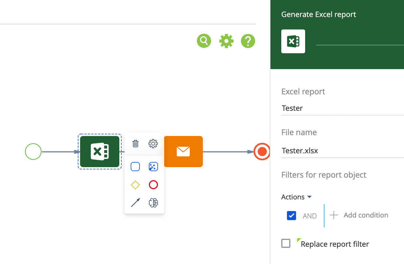Image resolution: width=404 pixels, height=264 pixels.
Task: Open help via green question mark icon
Action: pos(248,41)
